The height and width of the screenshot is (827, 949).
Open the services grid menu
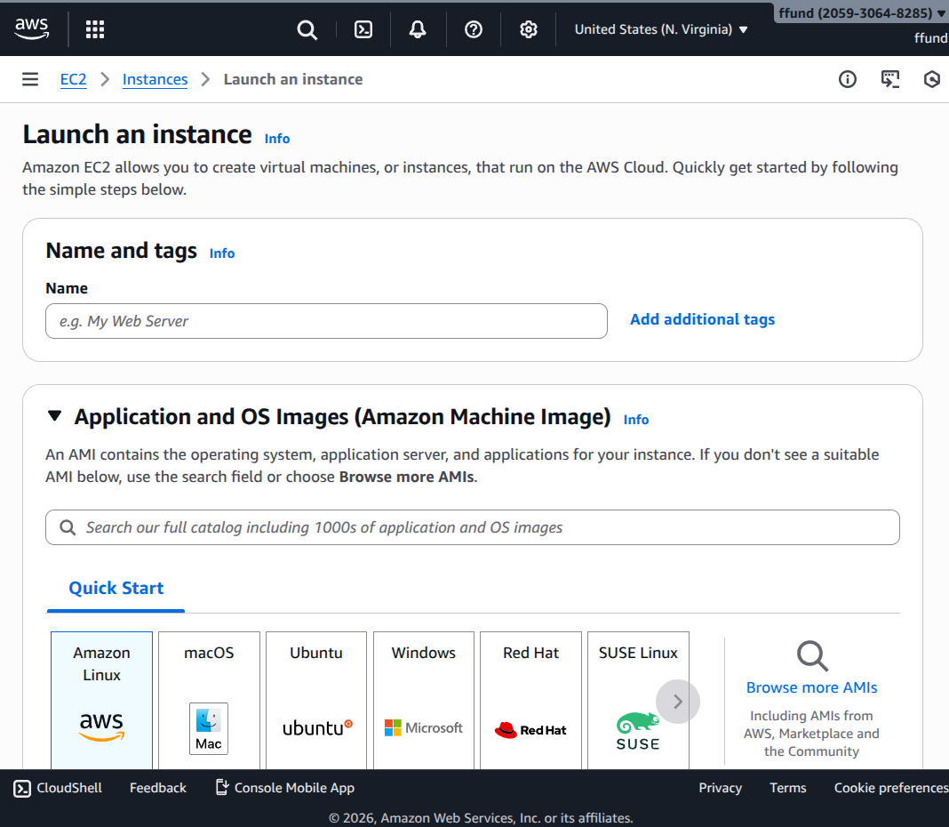pos(95,29)
